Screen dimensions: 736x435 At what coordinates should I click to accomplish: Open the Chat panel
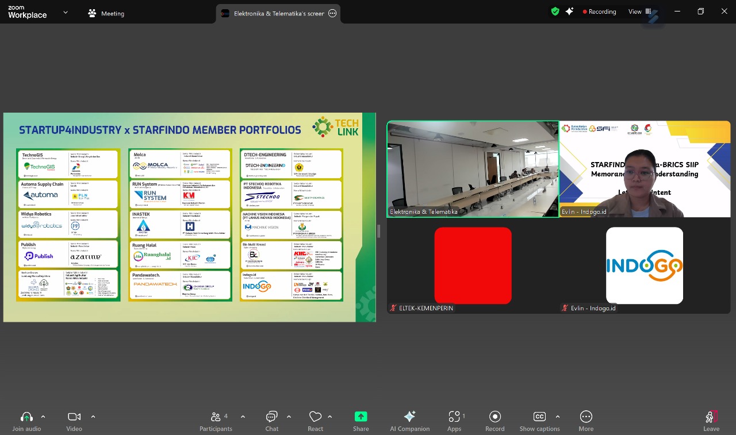(x=272, y=421)
